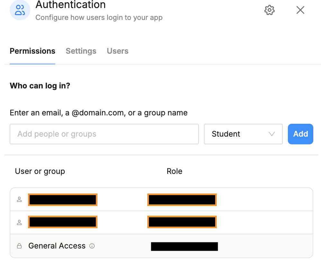Screen dimensions: 321x270
Task: Open the role dropdown for second user
Action: tap(182, 222)
